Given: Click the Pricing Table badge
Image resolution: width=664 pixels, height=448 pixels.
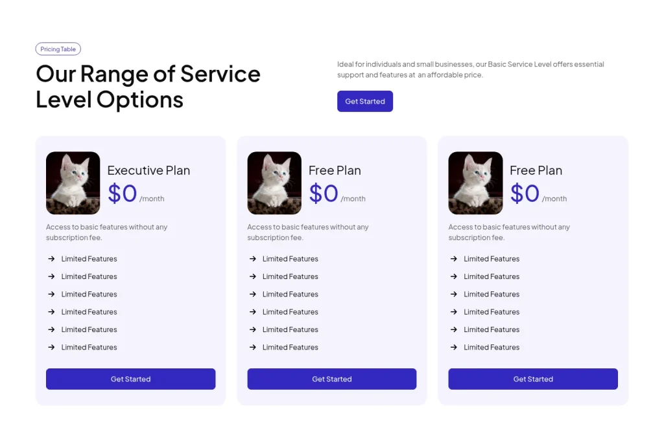Looking at the screenshot, I should [58, 49].
